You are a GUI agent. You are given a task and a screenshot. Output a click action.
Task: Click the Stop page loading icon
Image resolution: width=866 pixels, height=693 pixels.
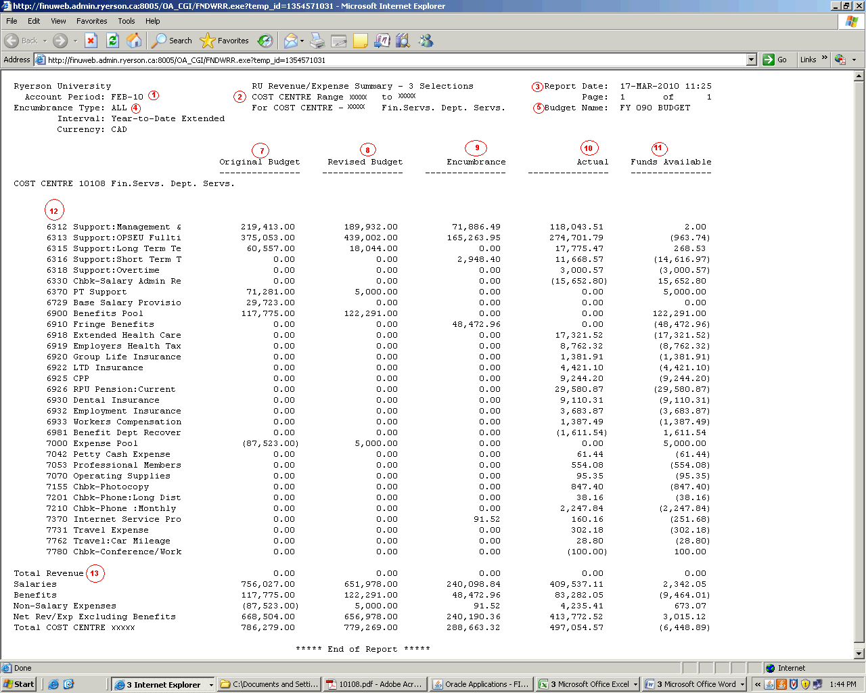91,41
